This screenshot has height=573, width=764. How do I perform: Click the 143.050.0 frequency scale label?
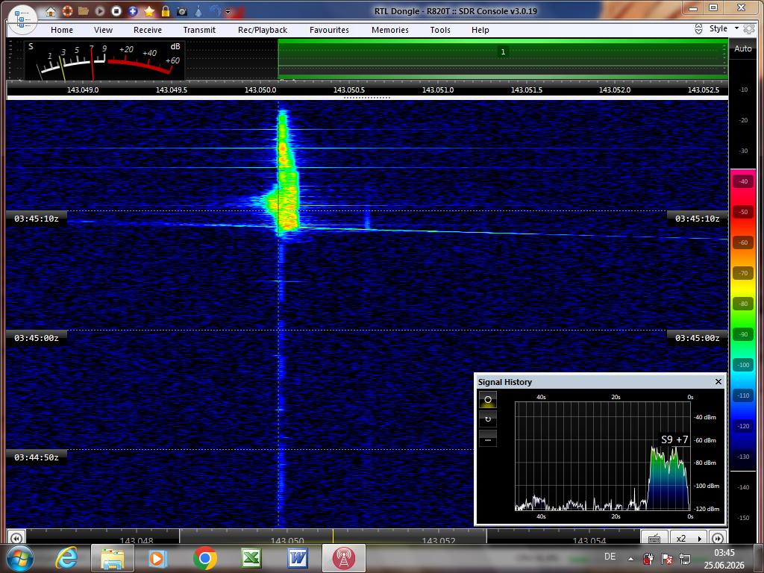(x=260, y=90)
